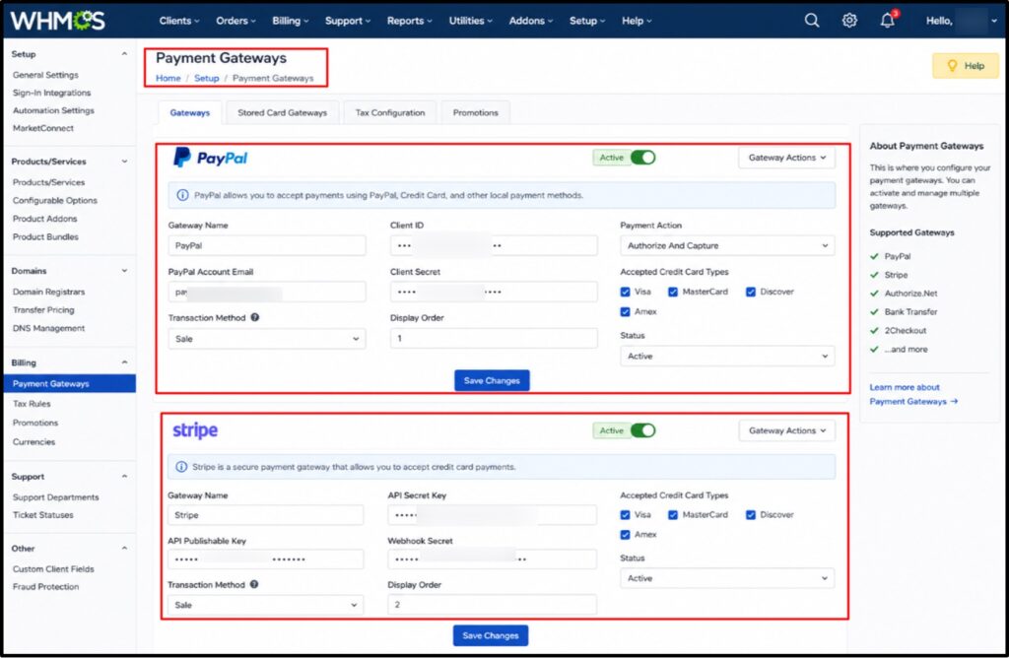Go to Home breadcrumb link
This screenshot has height=658, width=1009.
pos(168,78)
